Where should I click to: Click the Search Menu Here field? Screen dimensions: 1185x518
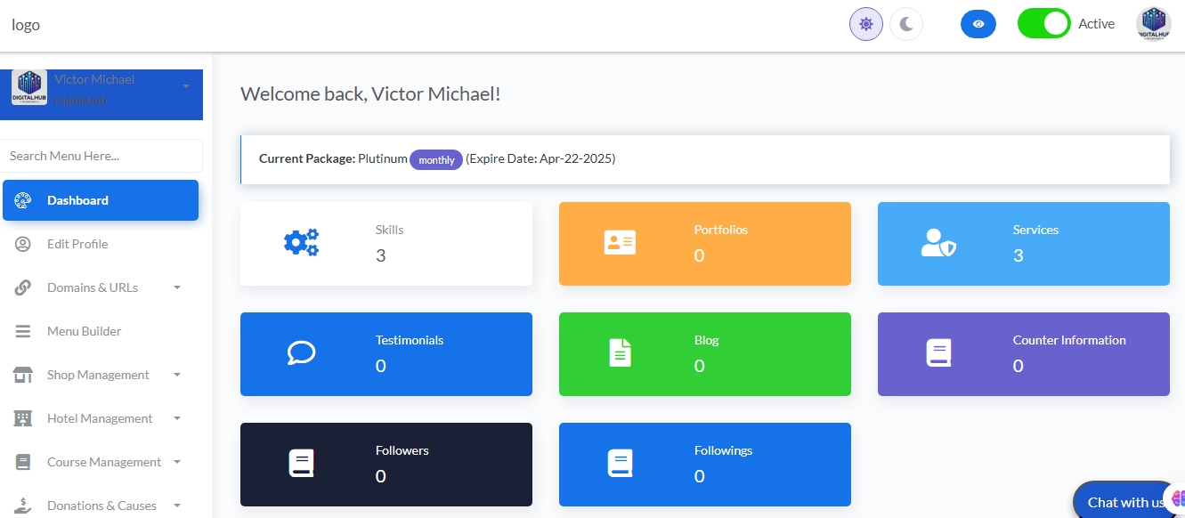pos(101,156)
